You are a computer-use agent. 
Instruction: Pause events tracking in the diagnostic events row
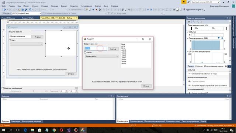(190, 35)
